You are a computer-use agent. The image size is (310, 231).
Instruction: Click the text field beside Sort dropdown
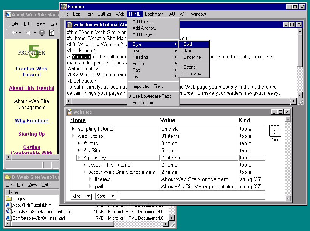(192, 196)
